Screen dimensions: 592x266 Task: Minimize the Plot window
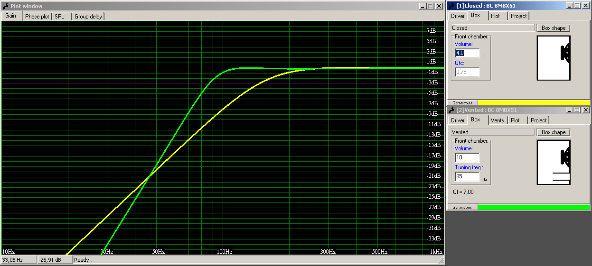(423, 6)
